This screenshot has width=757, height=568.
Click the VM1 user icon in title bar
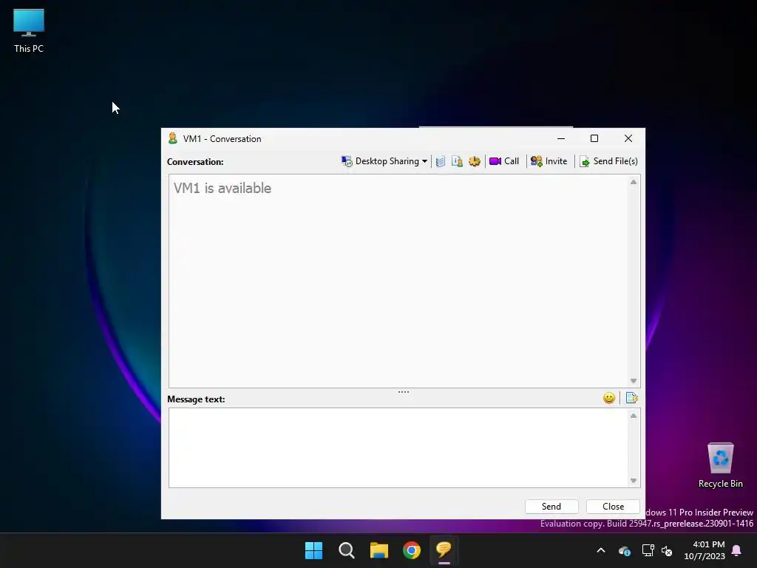[173, 138]
